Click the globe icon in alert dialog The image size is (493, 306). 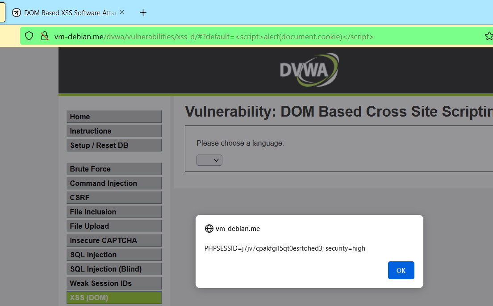click(x=209, y=229)
